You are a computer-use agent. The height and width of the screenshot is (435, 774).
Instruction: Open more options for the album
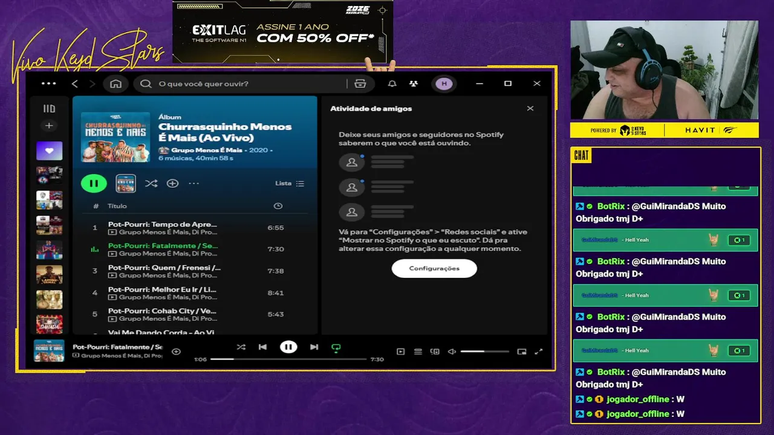[x=193, y=183]
